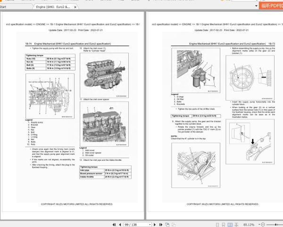
Task: Click the damper pointer position illustration
Action: [196, 165]
